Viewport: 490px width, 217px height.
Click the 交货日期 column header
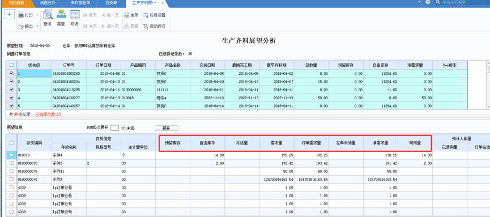[x=207, y=65]
